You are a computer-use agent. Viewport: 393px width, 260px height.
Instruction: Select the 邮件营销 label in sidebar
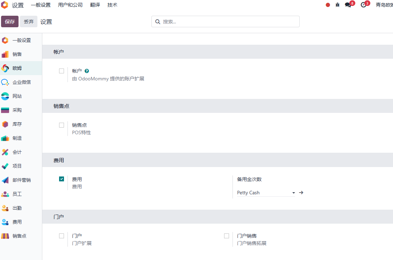tap(22, 180)
